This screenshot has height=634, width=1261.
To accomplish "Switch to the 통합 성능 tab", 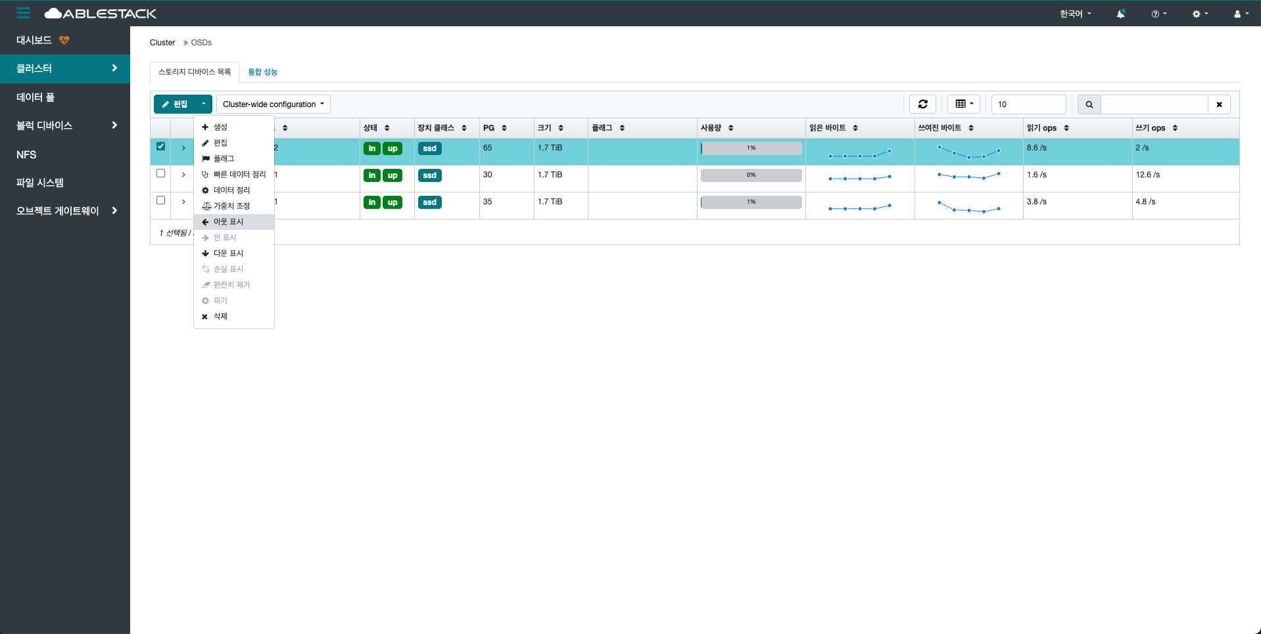I will pos(262,72).
